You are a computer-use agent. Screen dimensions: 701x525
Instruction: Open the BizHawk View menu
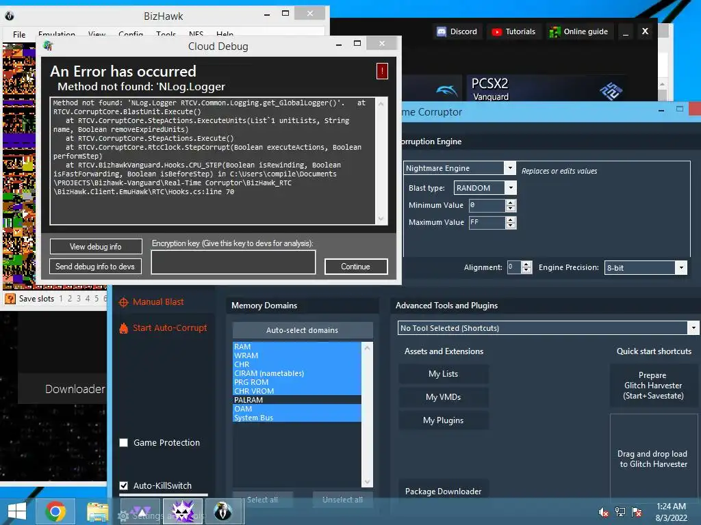tap(97, 34)
